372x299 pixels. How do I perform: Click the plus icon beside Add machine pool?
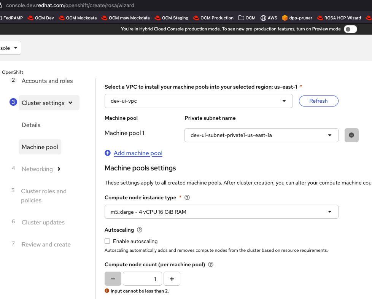[x=108, y=153]
